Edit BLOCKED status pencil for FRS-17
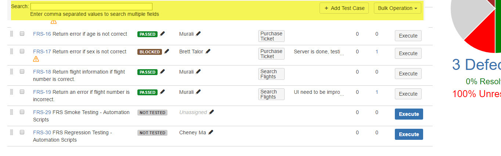The width and height of the screenshot is (501, 156). [167, 52]
